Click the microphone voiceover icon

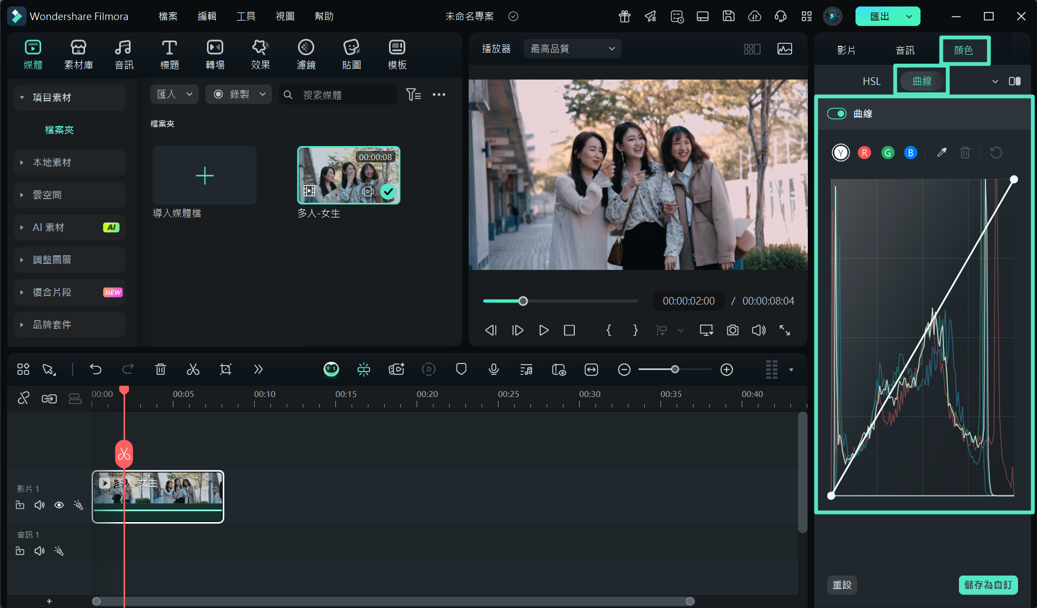pos(494,369)
